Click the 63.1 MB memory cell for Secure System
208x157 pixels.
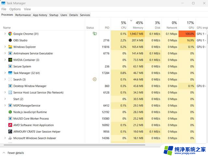(x=136, y=66)
